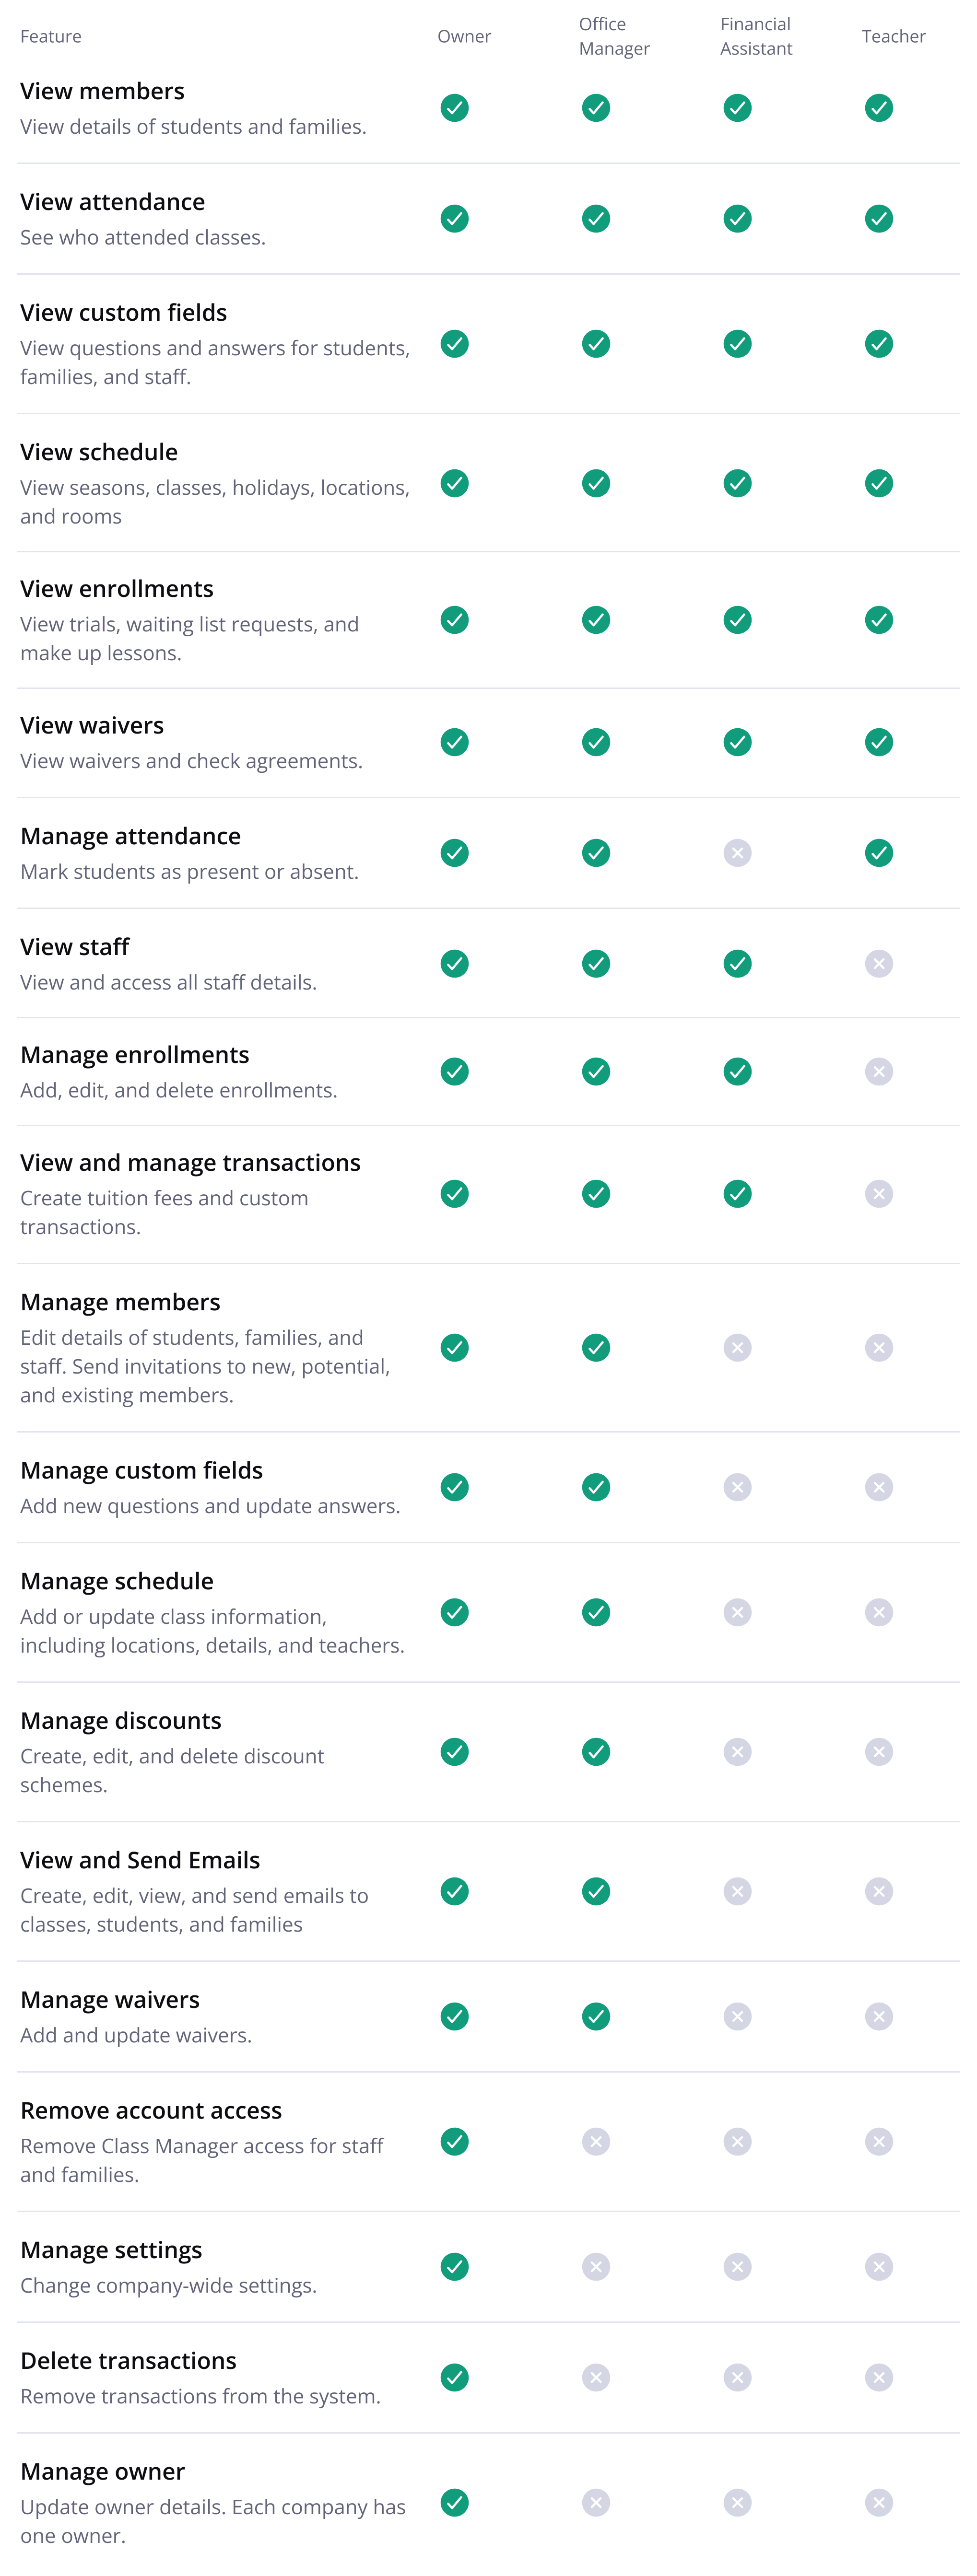977x2576 pixels.
Task: Click the View and Send Emails title
Action: [x=140, y=1860]
